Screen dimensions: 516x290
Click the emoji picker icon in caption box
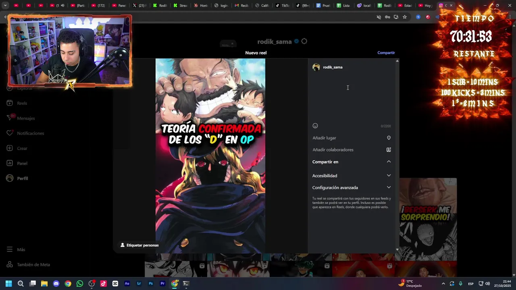(x=315, y=126)
